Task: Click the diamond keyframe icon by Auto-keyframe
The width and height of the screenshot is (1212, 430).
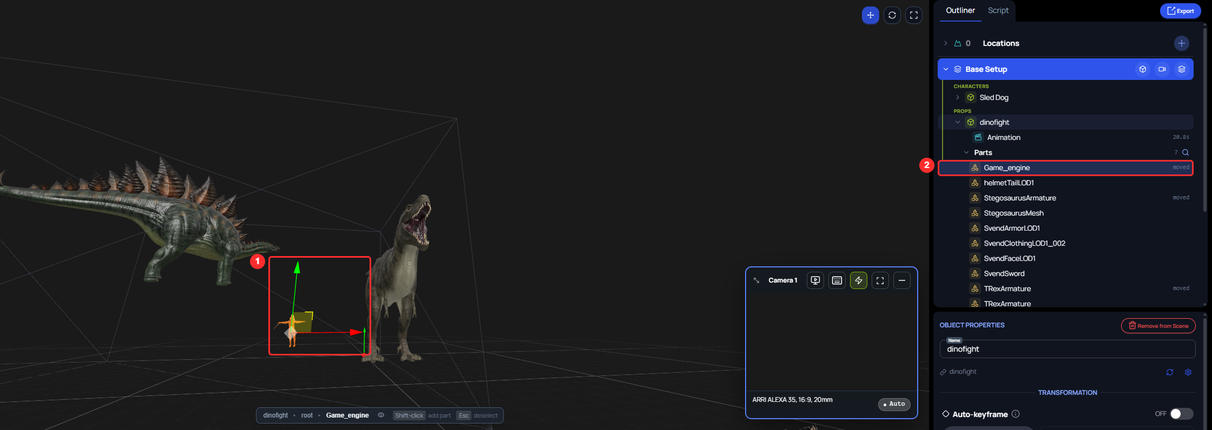Action: point(946,414)
